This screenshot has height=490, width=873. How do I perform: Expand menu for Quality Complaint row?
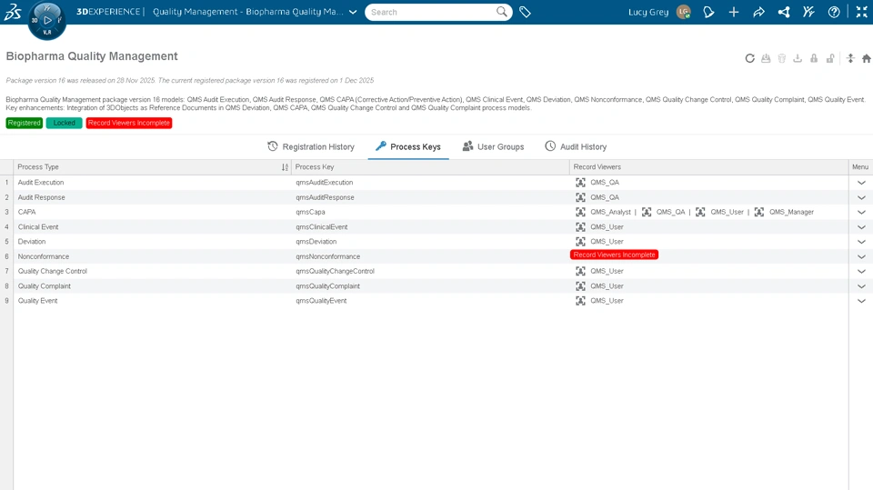[861, 286]
